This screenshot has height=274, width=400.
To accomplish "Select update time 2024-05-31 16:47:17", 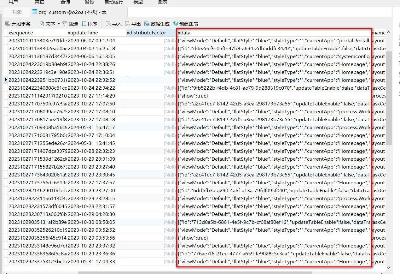I will (96, 127).
